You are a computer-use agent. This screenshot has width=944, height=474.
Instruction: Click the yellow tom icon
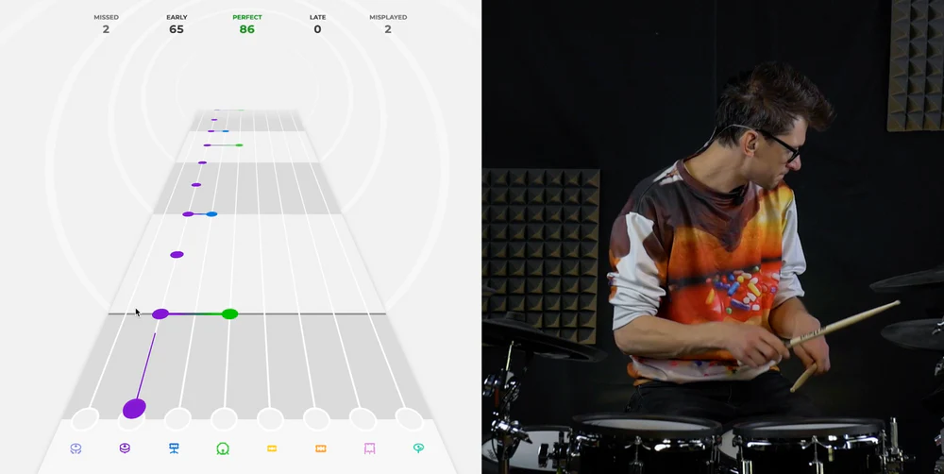(272, 449)
